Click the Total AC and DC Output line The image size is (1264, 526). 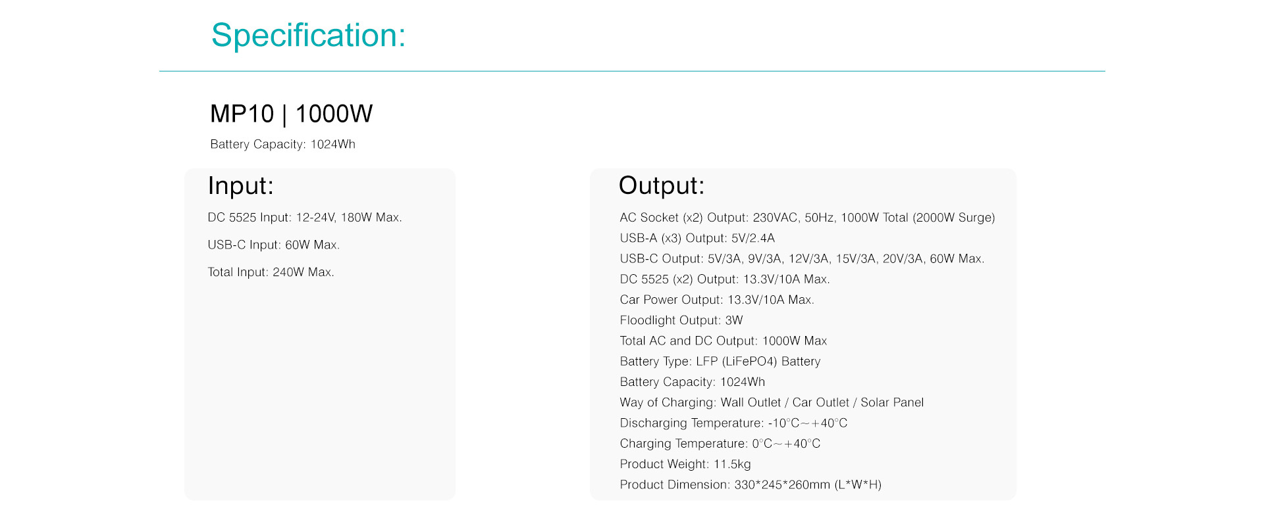pyautogui.click(x=723, y=341)
